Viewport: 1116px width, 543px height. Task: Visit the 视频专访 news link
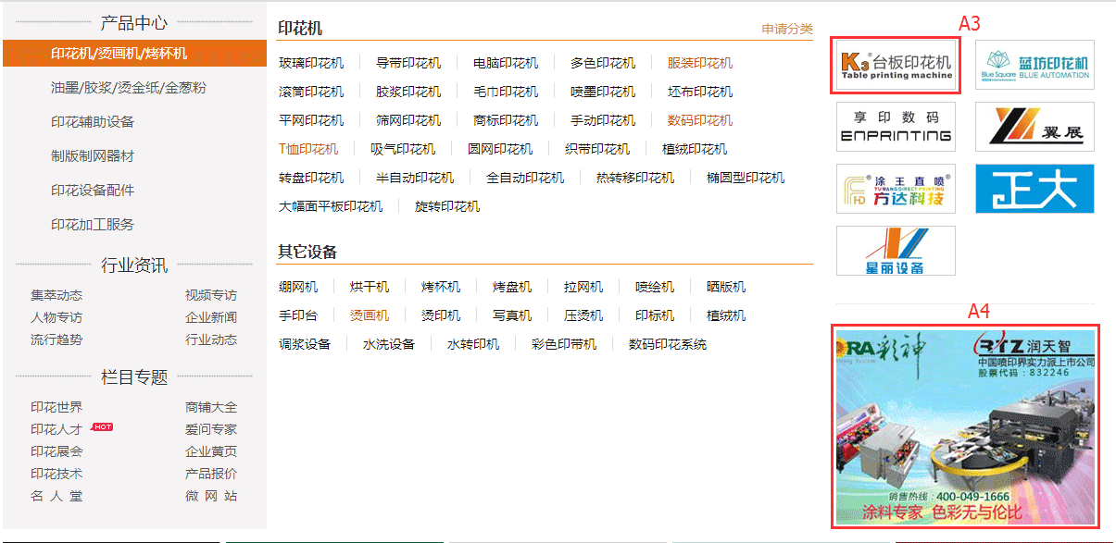point(210,295)
